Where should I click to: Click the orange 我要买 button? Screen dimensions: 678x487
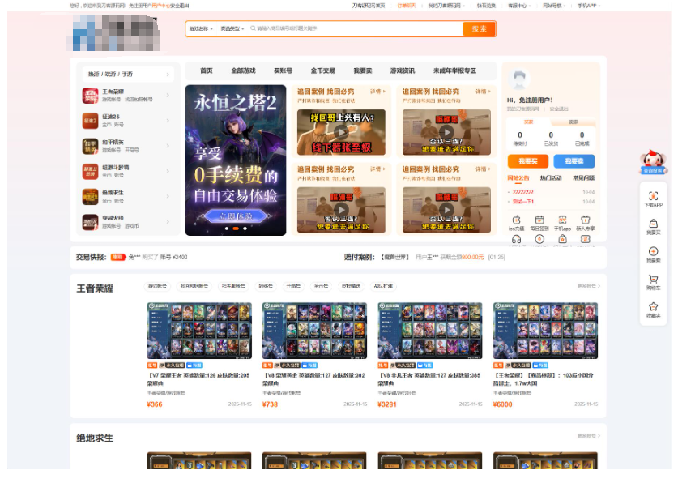528,161
